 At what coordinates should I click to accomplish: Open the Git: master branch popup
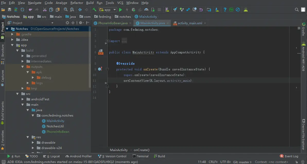[x=242, y=162]
